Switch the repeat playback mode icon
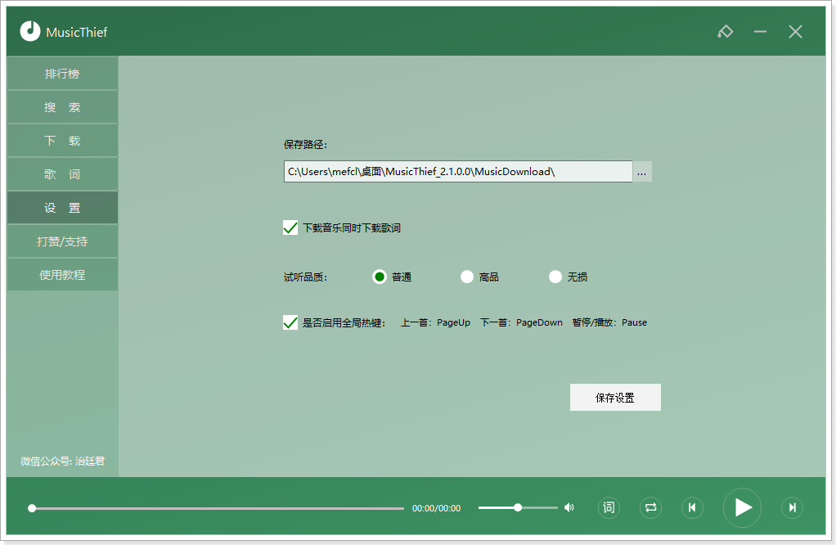 (x=650, y=507)
